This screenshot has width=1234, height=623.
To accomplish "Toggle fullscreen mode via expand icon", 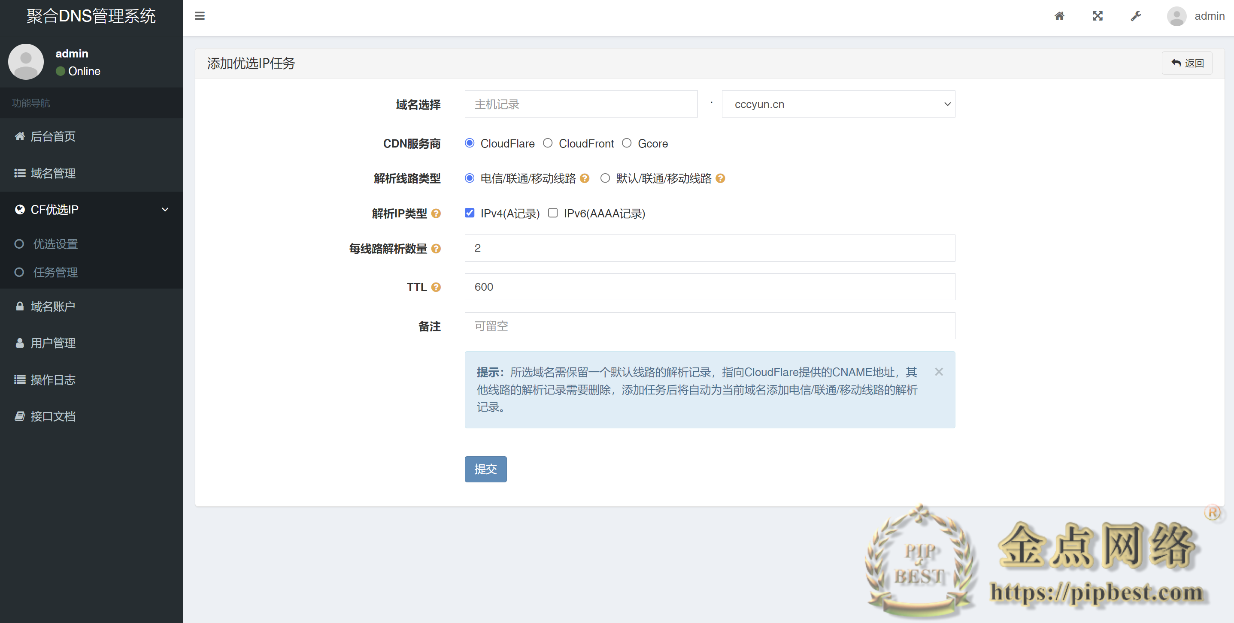I will pos(1098,16).
